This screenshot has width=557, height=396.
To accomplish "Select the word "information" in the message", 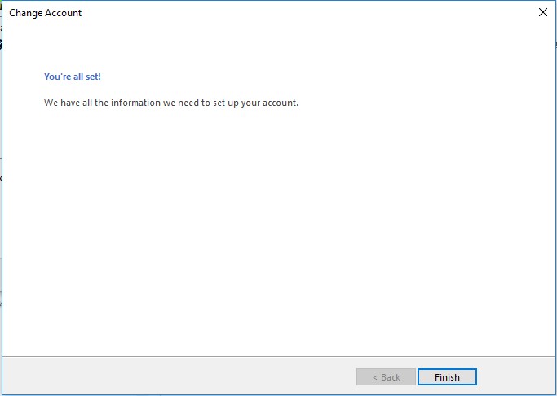I will coord(135,103).
